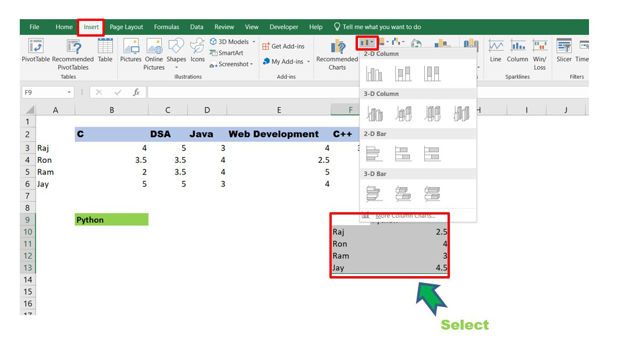The image size is (621, 350).
Task: Choose the 3-D Stacked Bar chart
Action: click(403, 194)
